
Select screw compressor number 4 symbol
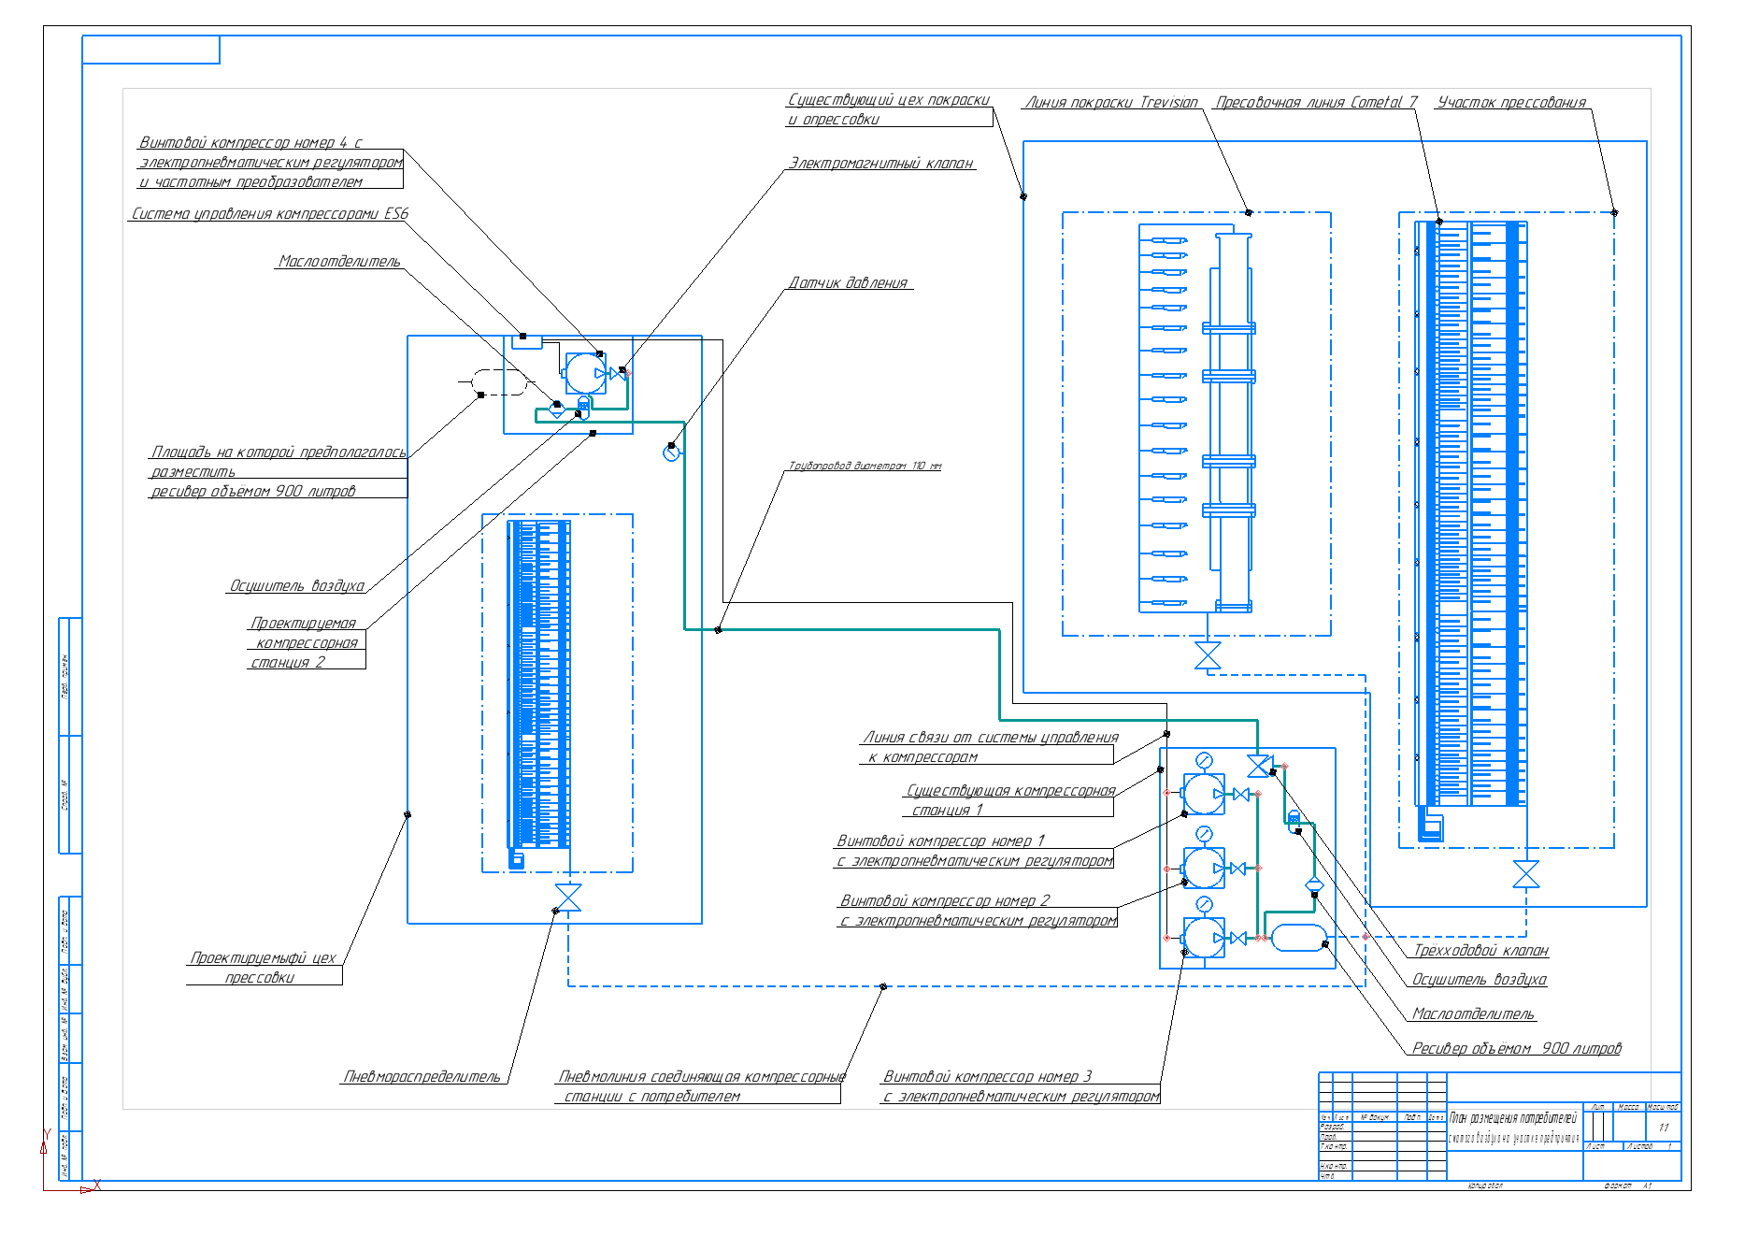click(x=585, y=373)
